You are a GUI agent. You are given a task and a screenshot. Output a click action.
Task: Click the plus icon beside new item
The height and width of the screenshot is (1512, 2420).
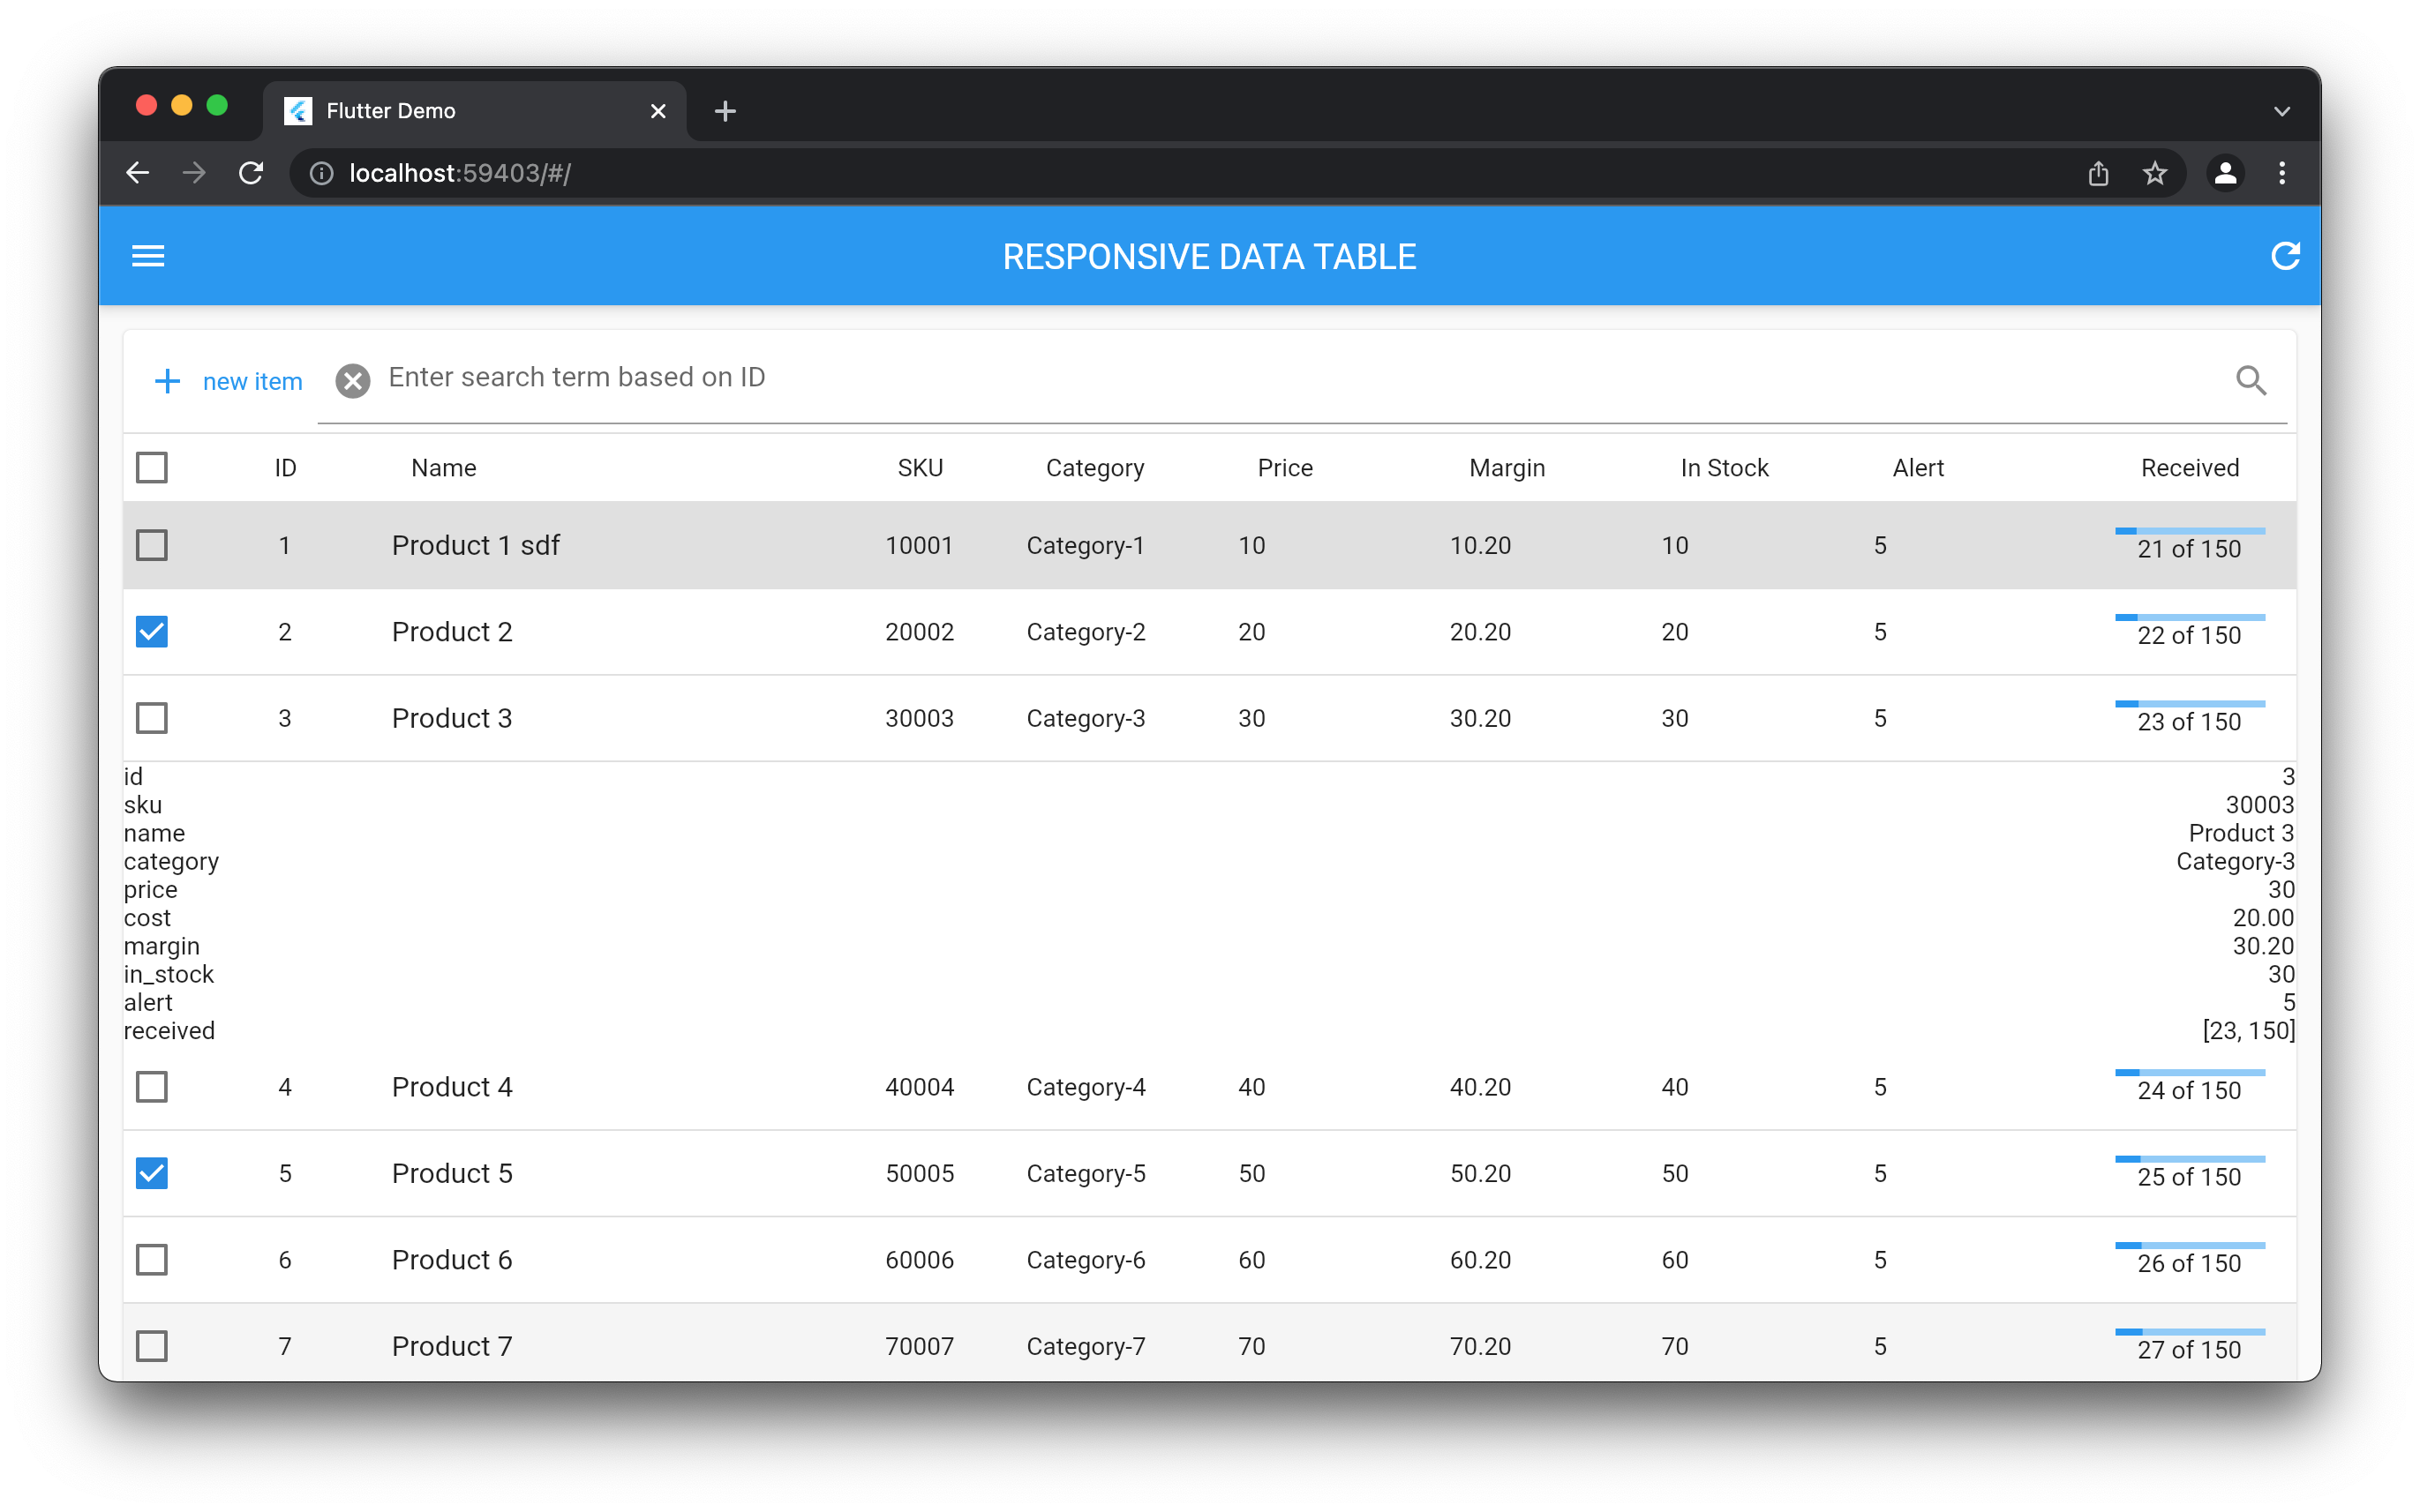tap(167, 381)
